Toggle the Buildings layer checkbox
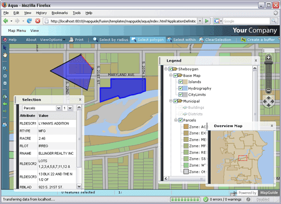 click(180, 108)
